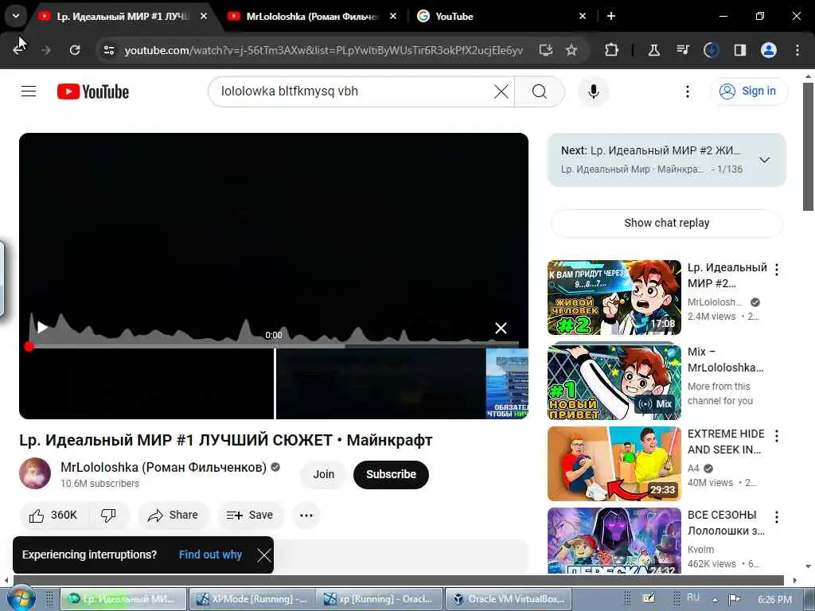Screen dimensions: 815x611
Task: Open ВСЕ СЕЗОНЫ Лололошки video title
Action: (x=726, y=523)
